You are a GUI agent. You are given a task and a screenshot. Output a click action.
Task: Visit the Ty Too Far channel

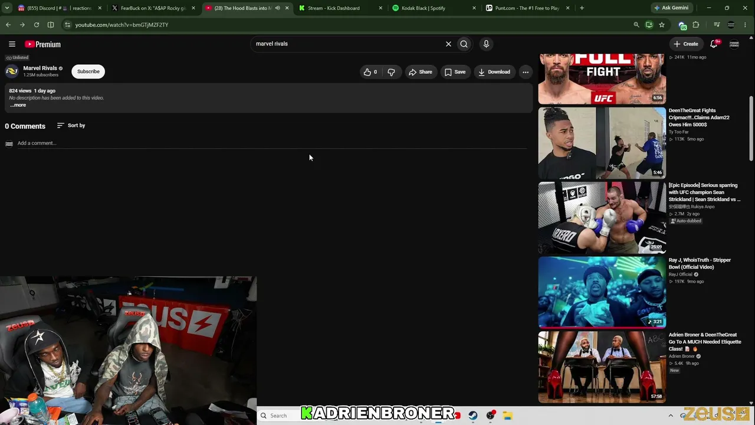pos(678,132)
